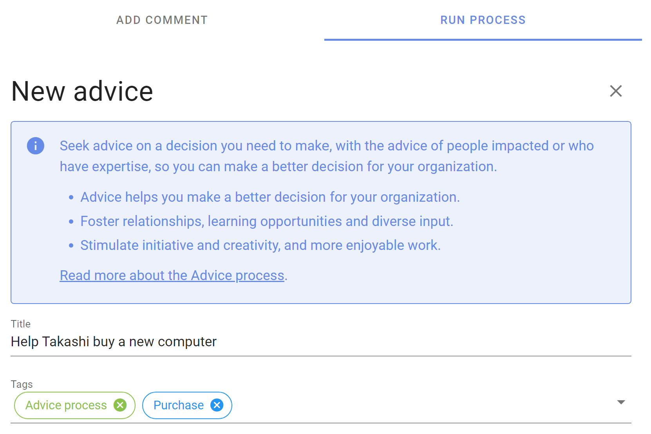Click the blue active-tab underline indicator
The height and width of the screenshot is (434, 651).
point(483,40)
